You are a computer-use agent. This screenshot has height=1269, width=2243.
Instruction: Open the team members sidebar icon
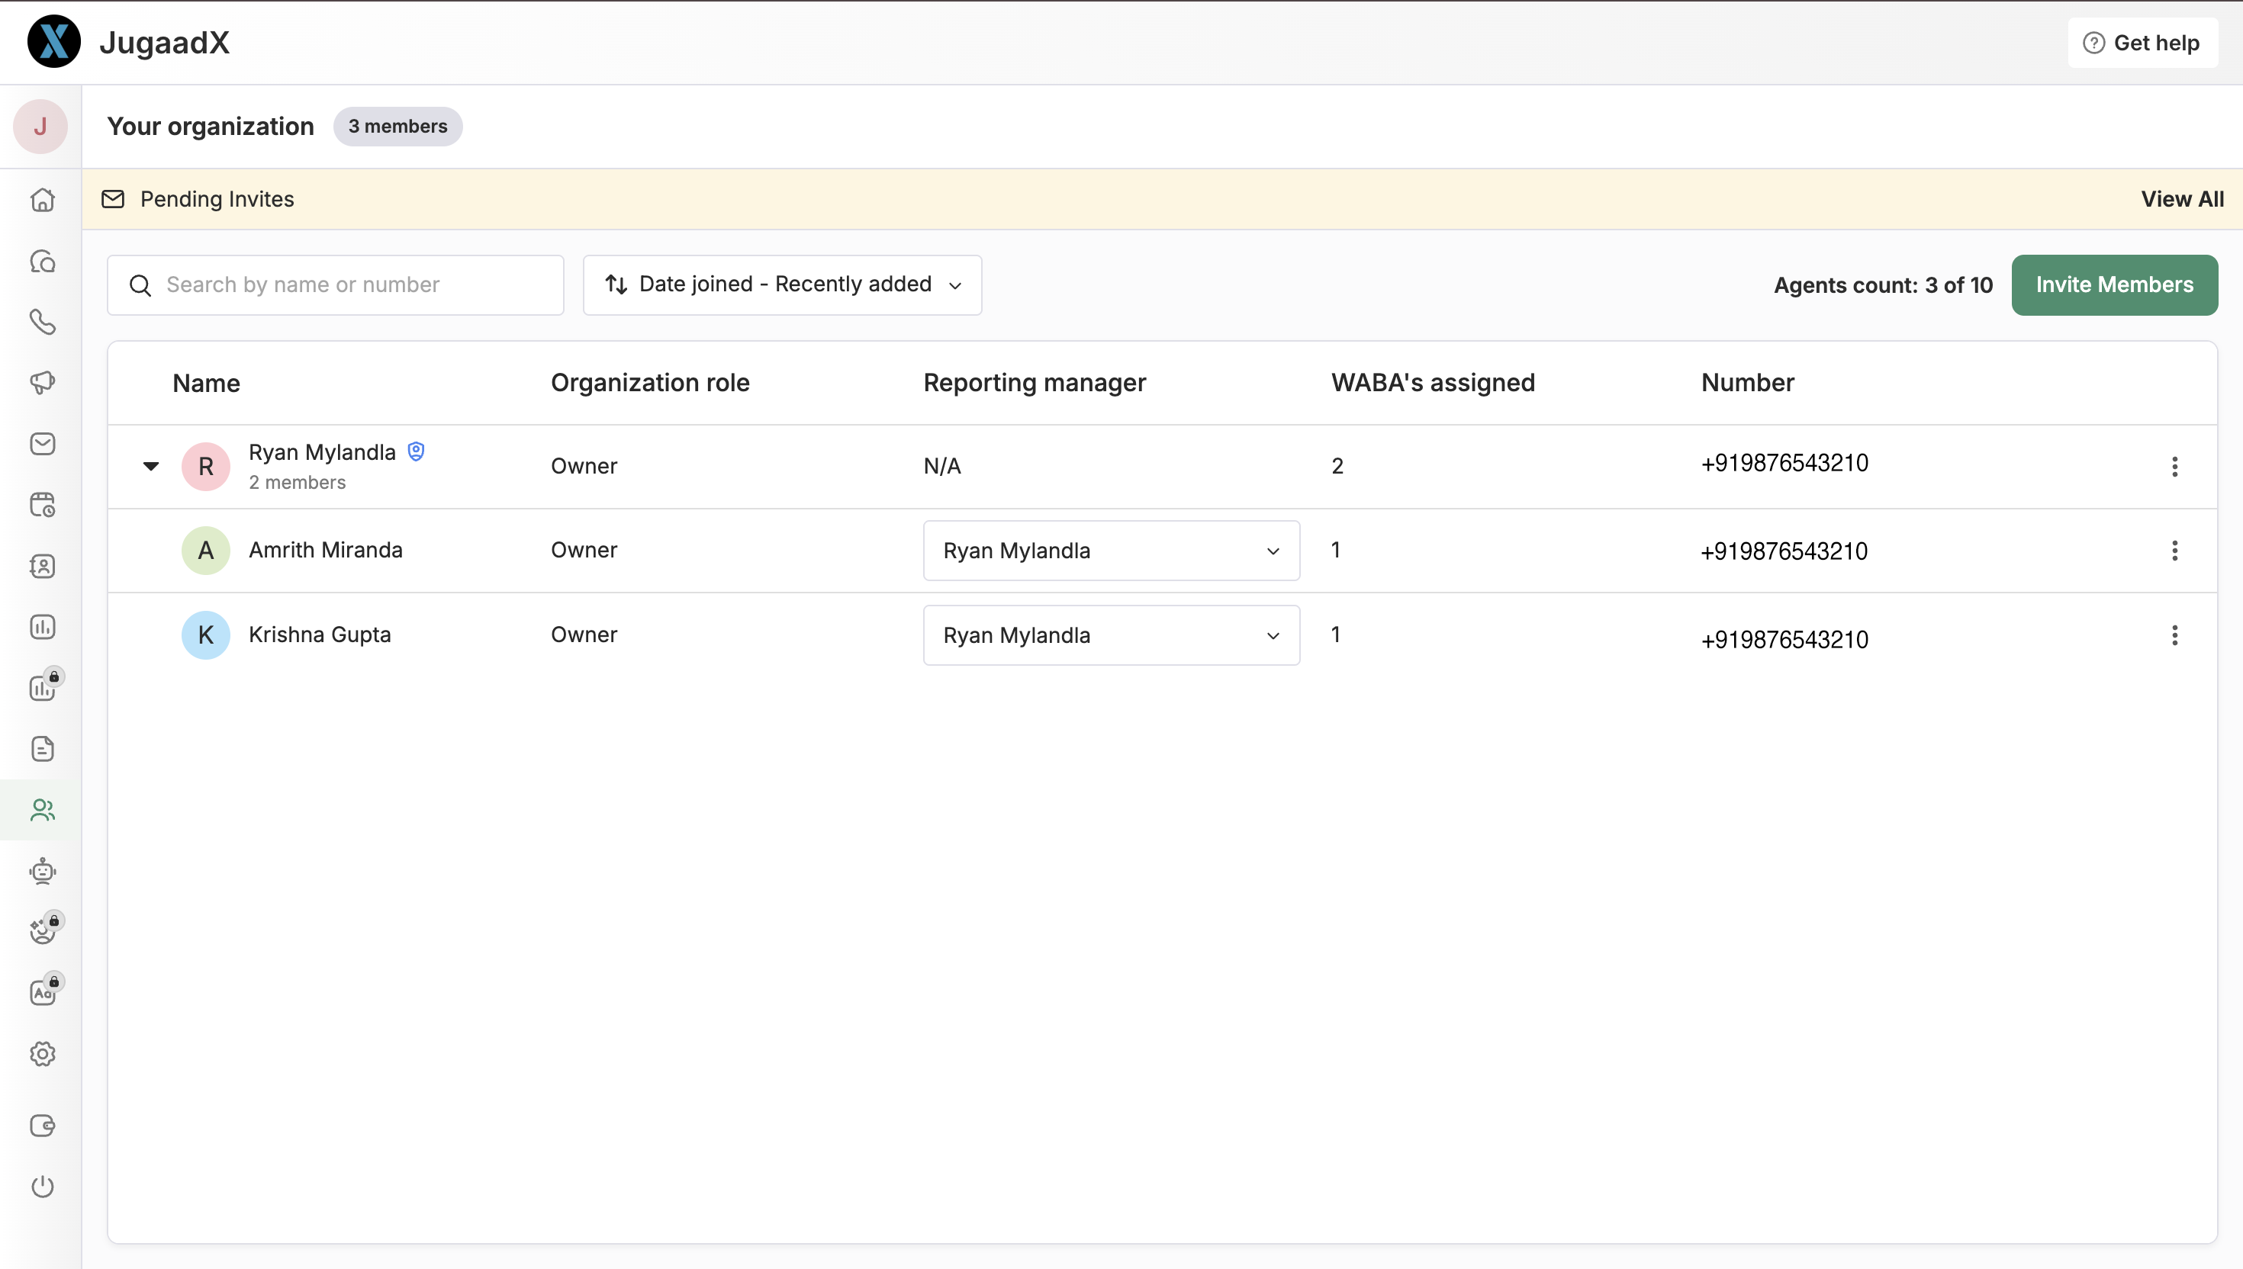click(42, 810)
